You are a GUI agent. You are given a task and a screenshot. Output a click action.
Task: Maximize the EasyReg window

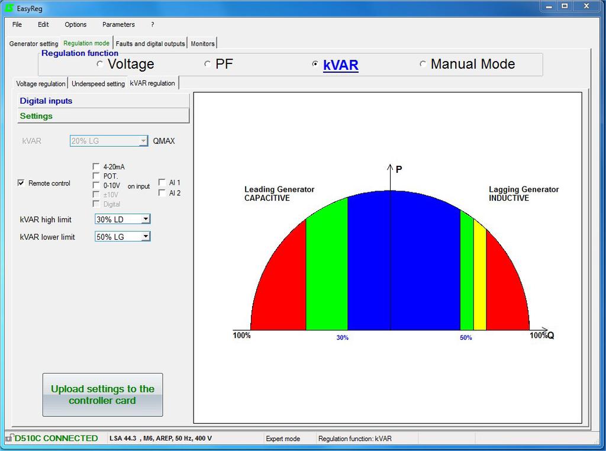[565, 6]
